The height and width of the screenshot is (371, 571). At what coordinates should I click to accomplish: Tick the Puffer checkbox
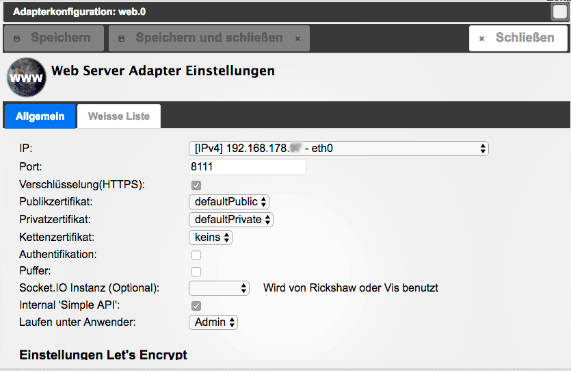tap(196, 272)
